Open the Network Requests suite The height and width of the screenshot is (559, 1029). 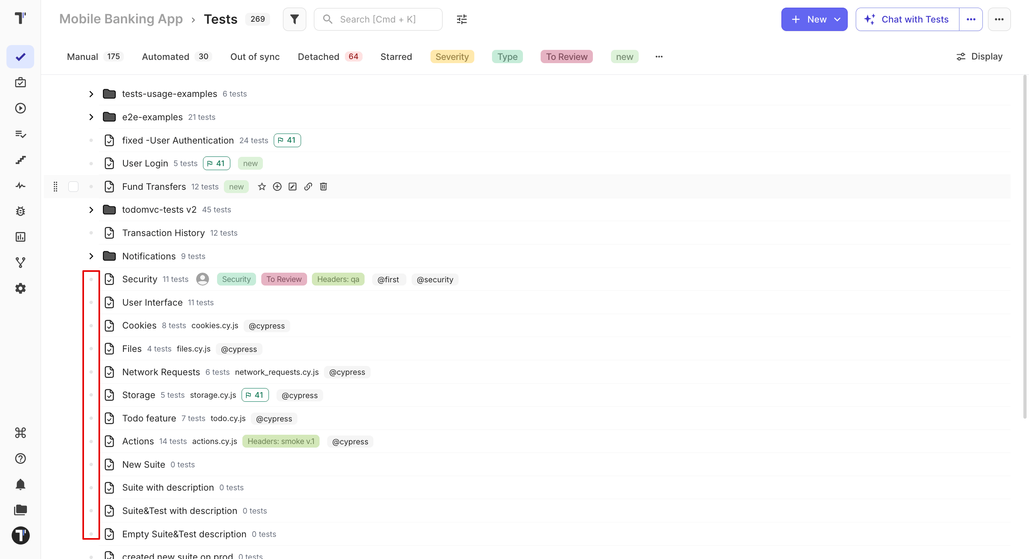point(161,372)
